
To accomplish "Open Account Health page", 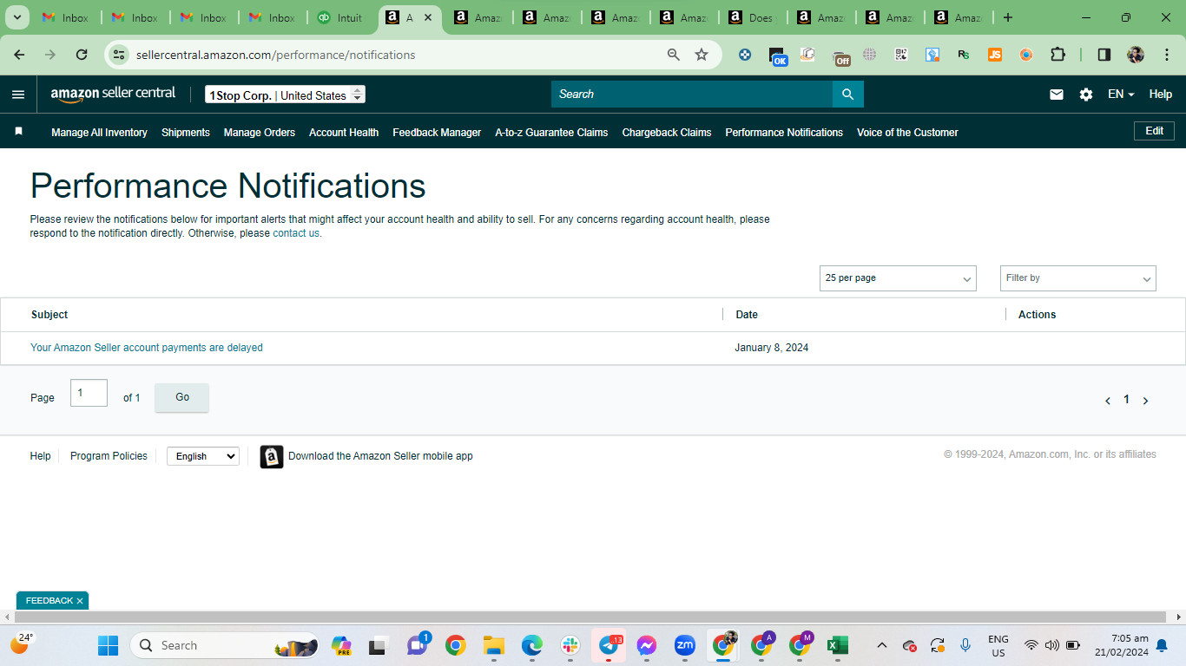I will (x=344, y=133).
